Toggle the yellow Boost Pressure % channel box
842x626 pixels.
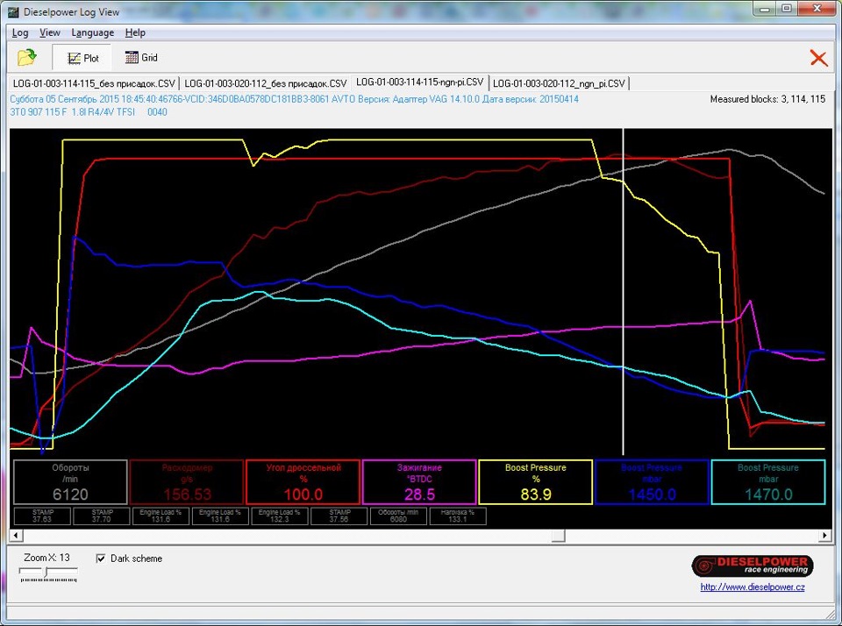[x=535, y=482]
